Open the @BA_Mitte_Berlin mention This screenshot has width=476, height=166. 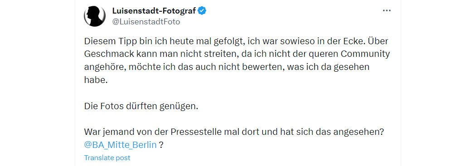tap(120, 145)
